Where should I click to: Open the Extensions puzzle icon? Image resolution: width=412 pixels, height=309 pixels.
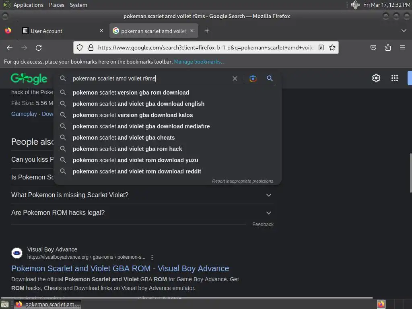388,47
